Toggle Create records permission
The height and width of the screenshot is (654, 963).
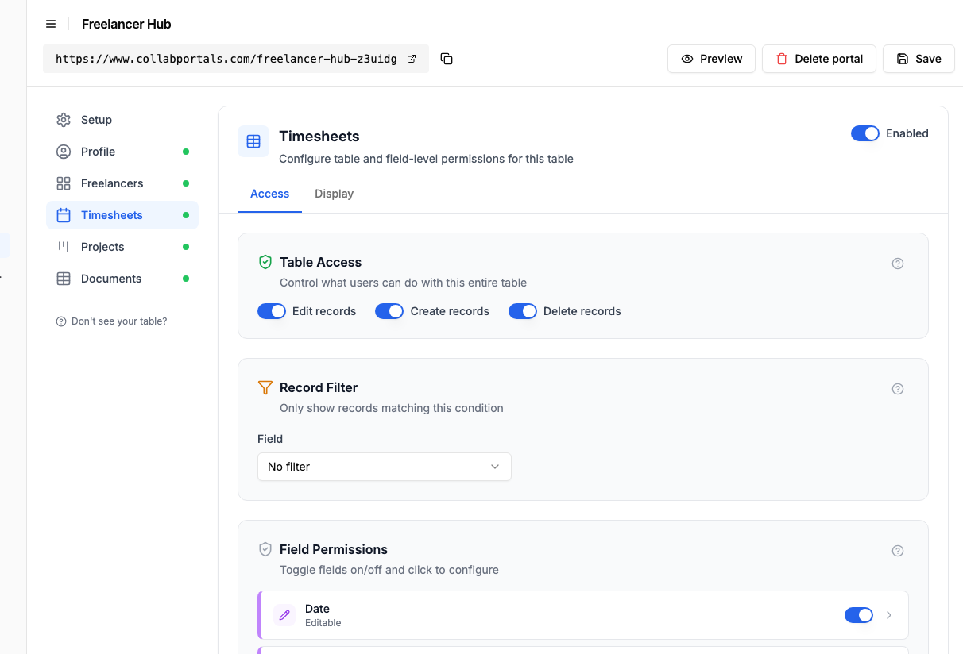click(x=389, y=311)
